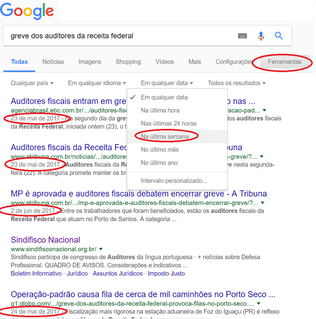Click the 24 de mai de 2017 date
Screen dimensions: 316x319
click(35, 311)
